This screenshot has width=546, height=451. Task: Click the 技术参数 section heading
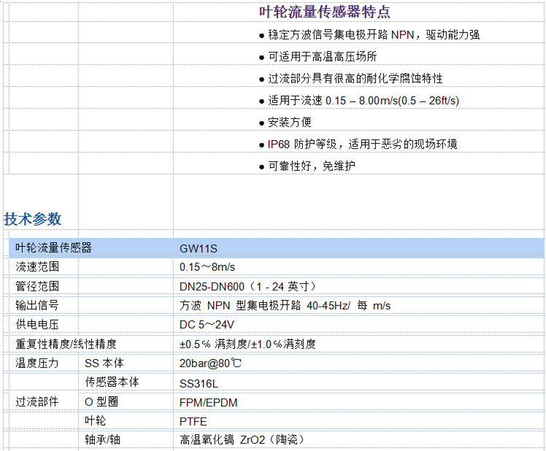point(33,219)
